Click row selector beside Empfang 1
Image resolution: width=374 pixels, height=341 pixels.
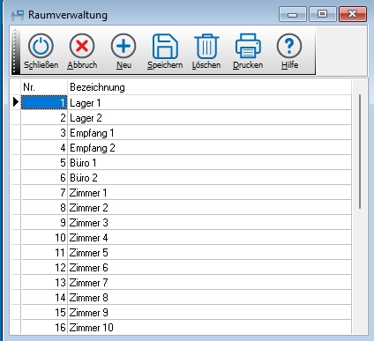click(x=16, y=133)
